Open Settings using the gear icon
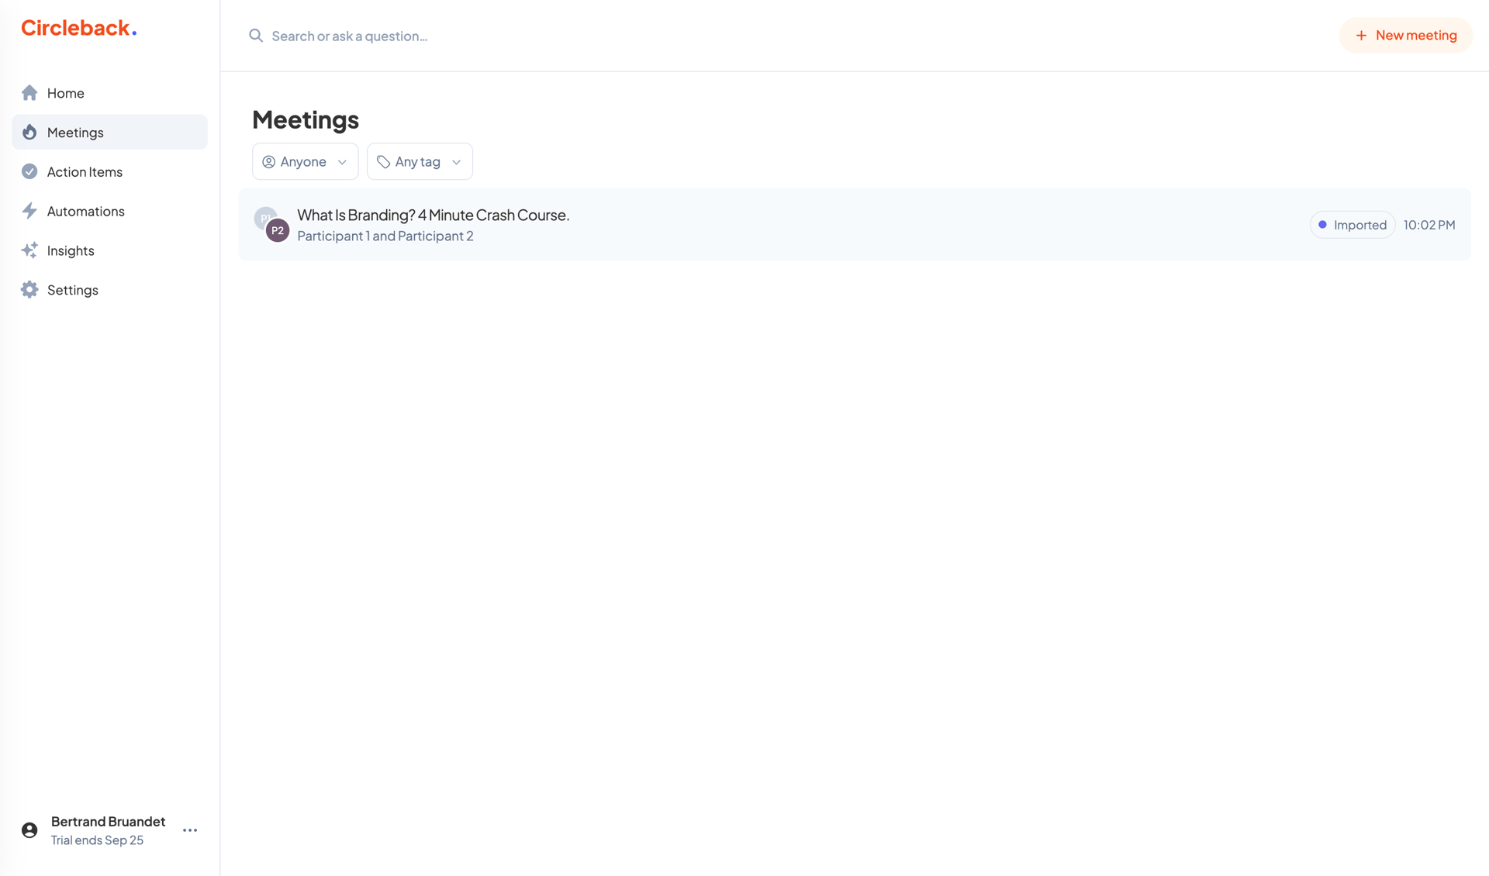Screen dimensions: 1489x876 click(x=29, y=289)
